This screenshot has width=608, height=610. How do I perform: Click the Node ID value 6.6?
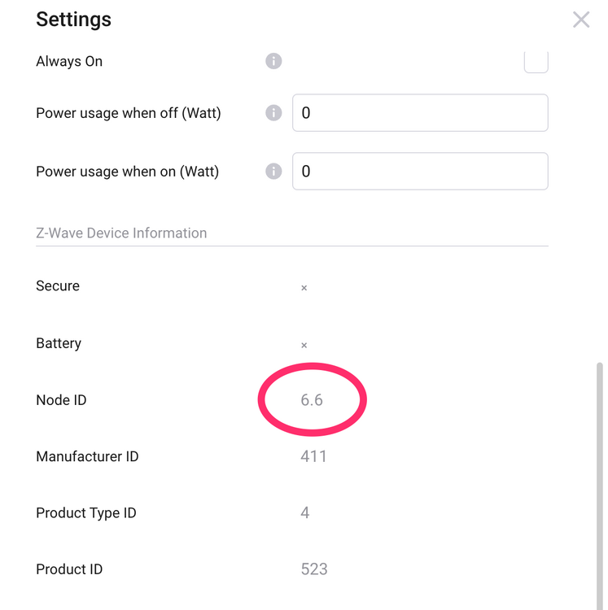click(312, 400)
